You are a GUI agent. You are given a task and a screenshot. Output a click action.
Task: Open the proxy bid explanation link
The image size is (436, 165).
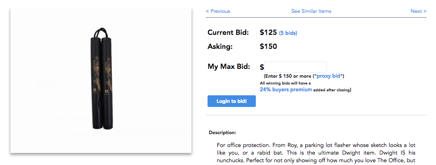pos(328,76)
